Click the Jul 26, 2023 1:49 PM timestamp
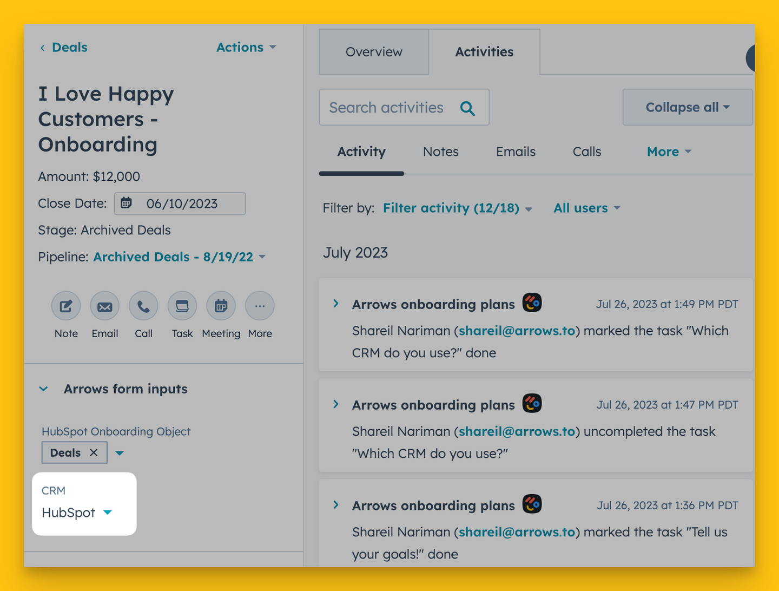Image resolution: width=779 pixels, height=591 pixels. pyautogui.click(x=667, y=304)
